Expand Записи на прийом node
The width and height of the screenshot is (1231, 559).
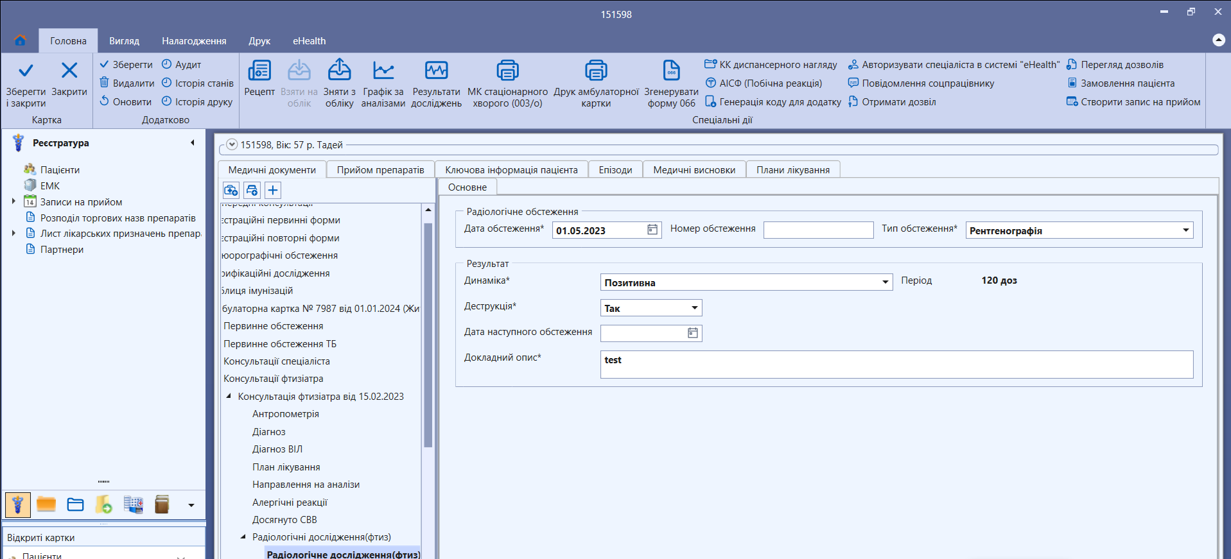click(x=13, y=202)
